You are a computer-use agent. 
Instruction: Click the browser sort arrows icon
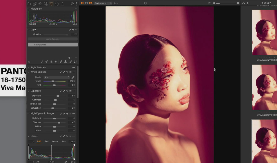pyautogui.click(x=248, y=3)
